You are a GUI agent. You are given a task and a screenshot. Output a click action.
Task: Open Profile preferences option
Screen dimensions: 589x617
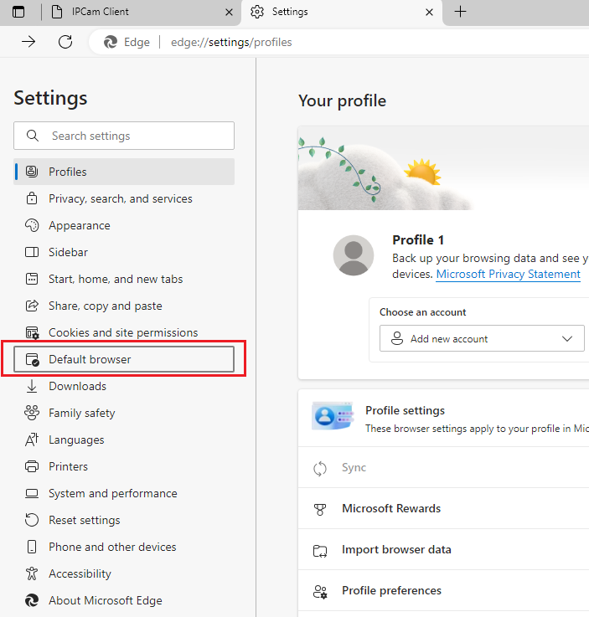(x=391, y=590)
